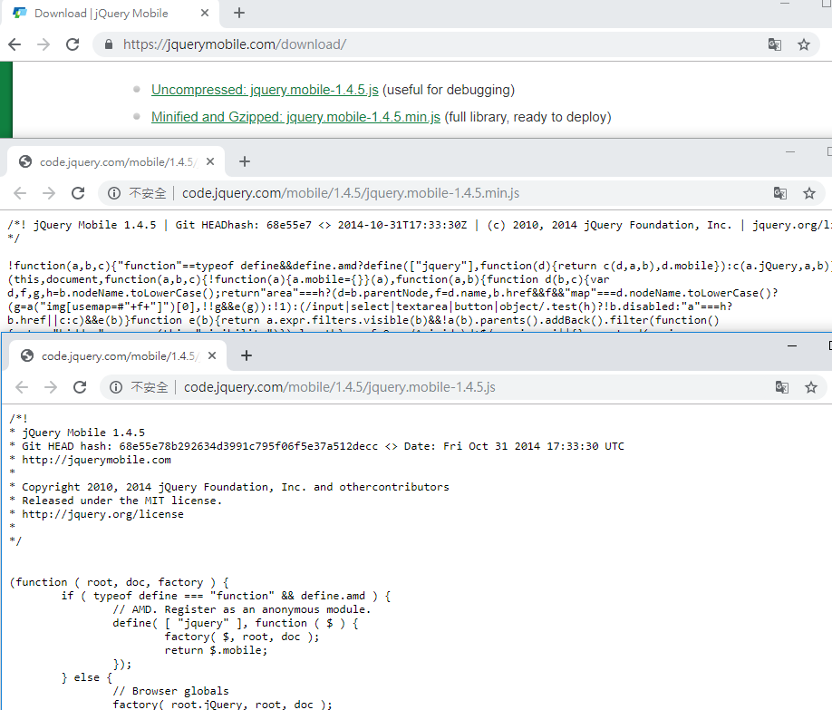Open the Minified and Gzipped jquery.mobile-1.4.5.min.js link

tap(295, 117)
